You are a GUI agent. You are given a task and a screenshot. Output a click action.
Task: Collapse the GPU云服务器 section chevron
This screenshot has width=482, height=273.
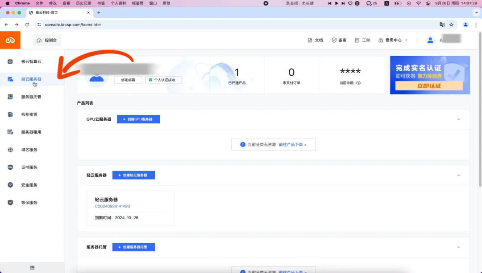click(459, 119)
